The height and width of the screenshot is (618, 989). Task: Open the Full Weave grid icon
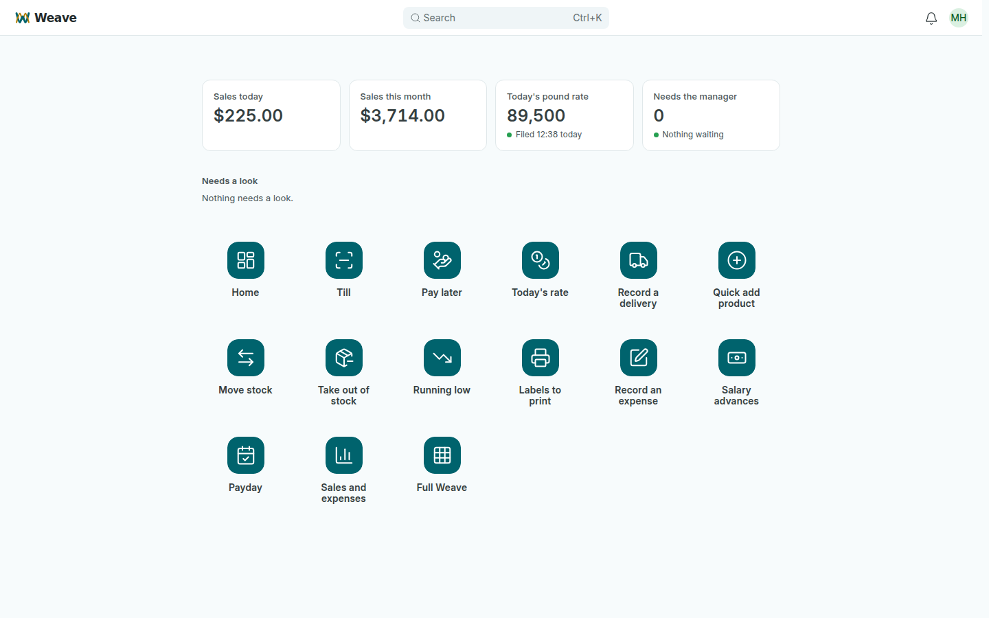click(x=442, y=455)
